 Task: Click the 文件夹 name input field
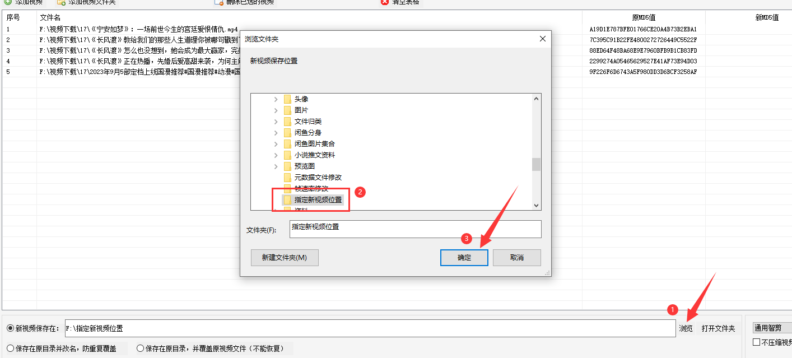coord(416,229)
